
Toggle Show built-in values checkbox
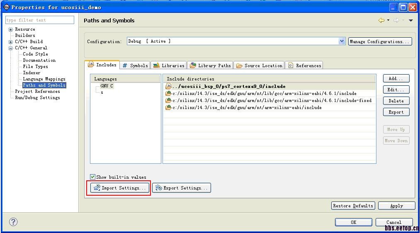tap(92, 177)
